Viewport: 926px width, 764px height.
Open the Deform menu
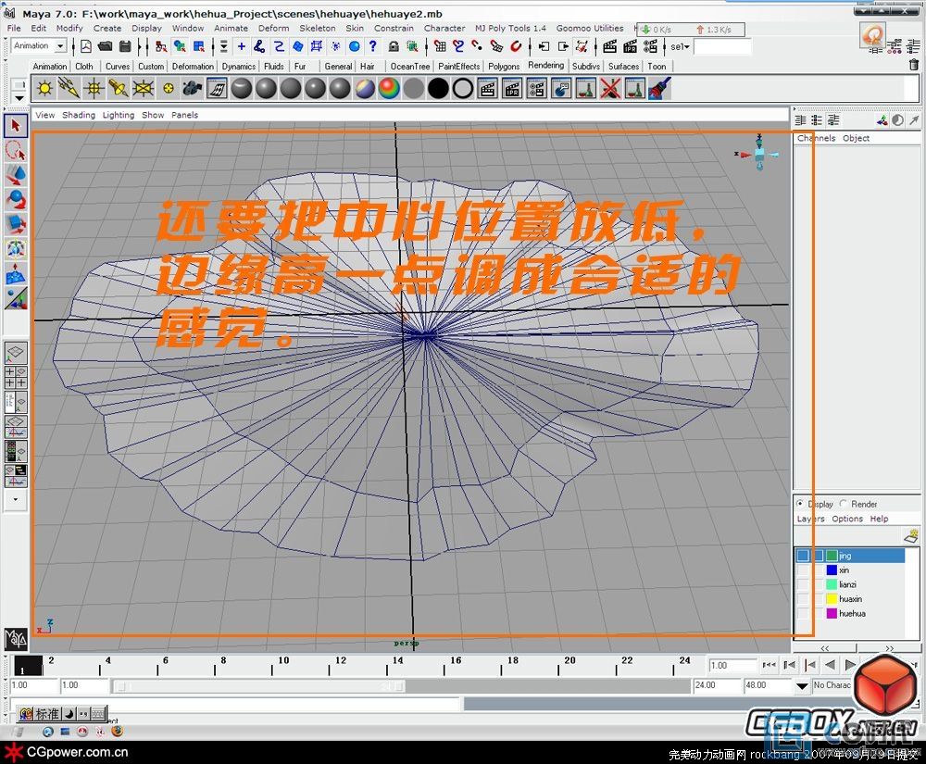[273, 28]
